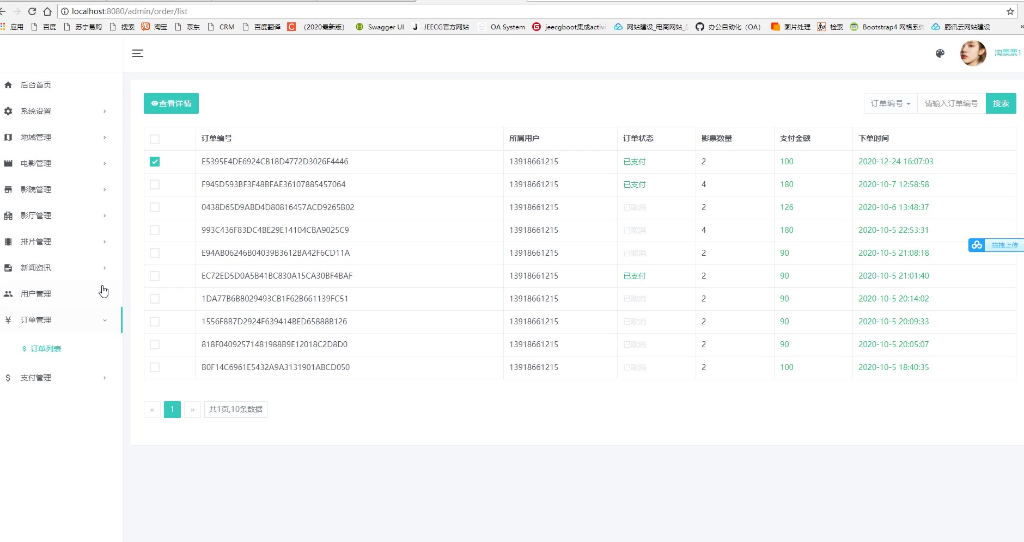This screenshot has width=1024, height=542.
Task: Click the 搜索 search button
Action: (x=1001, y=103)
